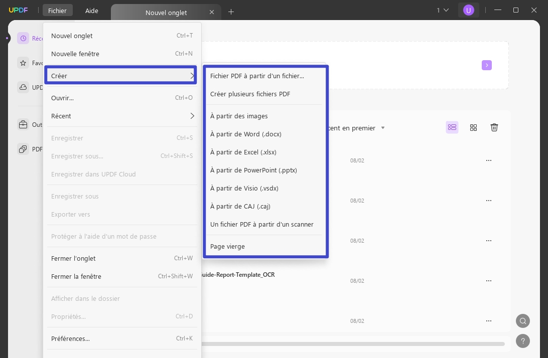548x358 pixels.
Task: Open more options for last 08/02 file
Action: [x=489, y=321]
